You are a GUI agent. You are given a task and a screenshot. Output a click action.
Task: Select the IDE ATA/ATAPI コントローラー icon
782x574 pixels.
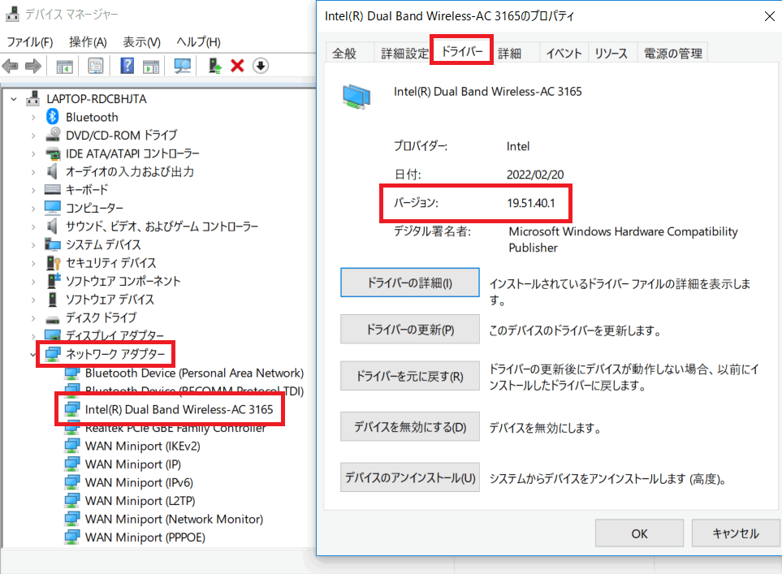(53, 153)
